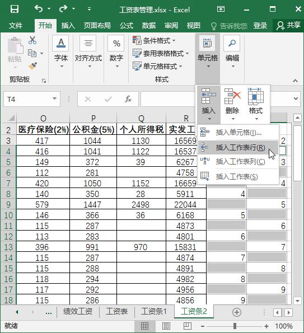Open the 文件 tab
This screenshot has width=304, height=333.
16,26
